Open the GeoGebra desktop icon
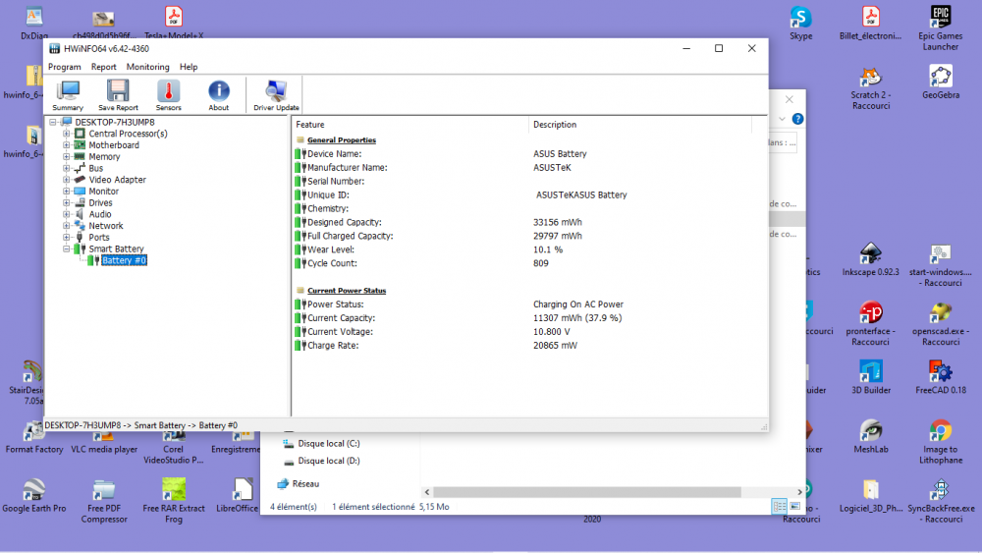 click(940, 78)
